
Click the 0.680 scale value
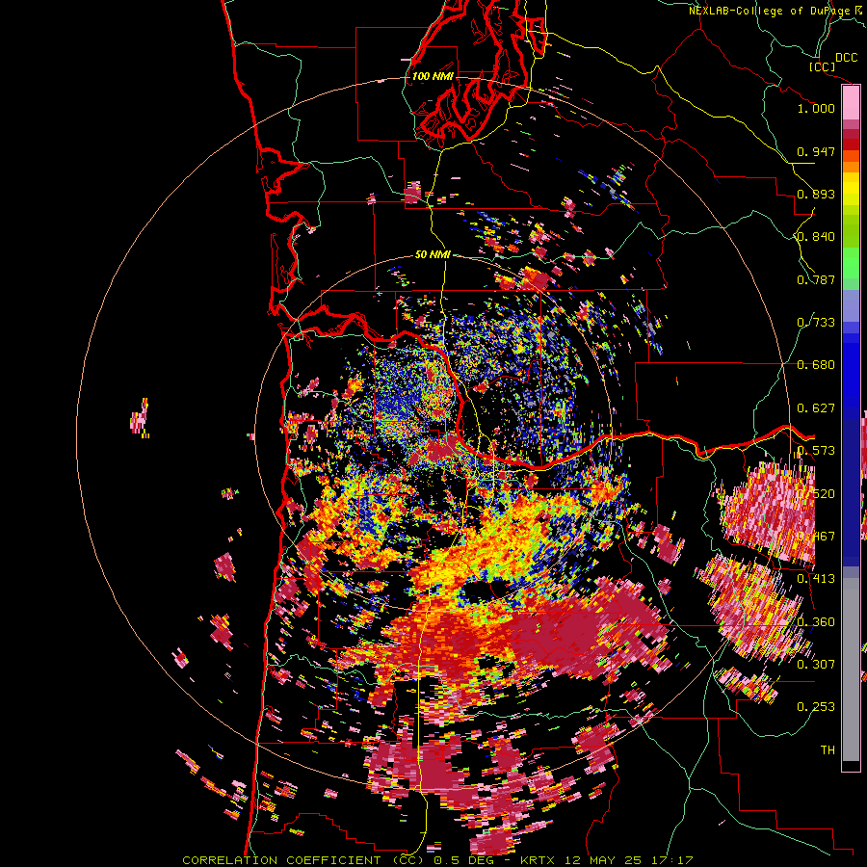point(816,365)
